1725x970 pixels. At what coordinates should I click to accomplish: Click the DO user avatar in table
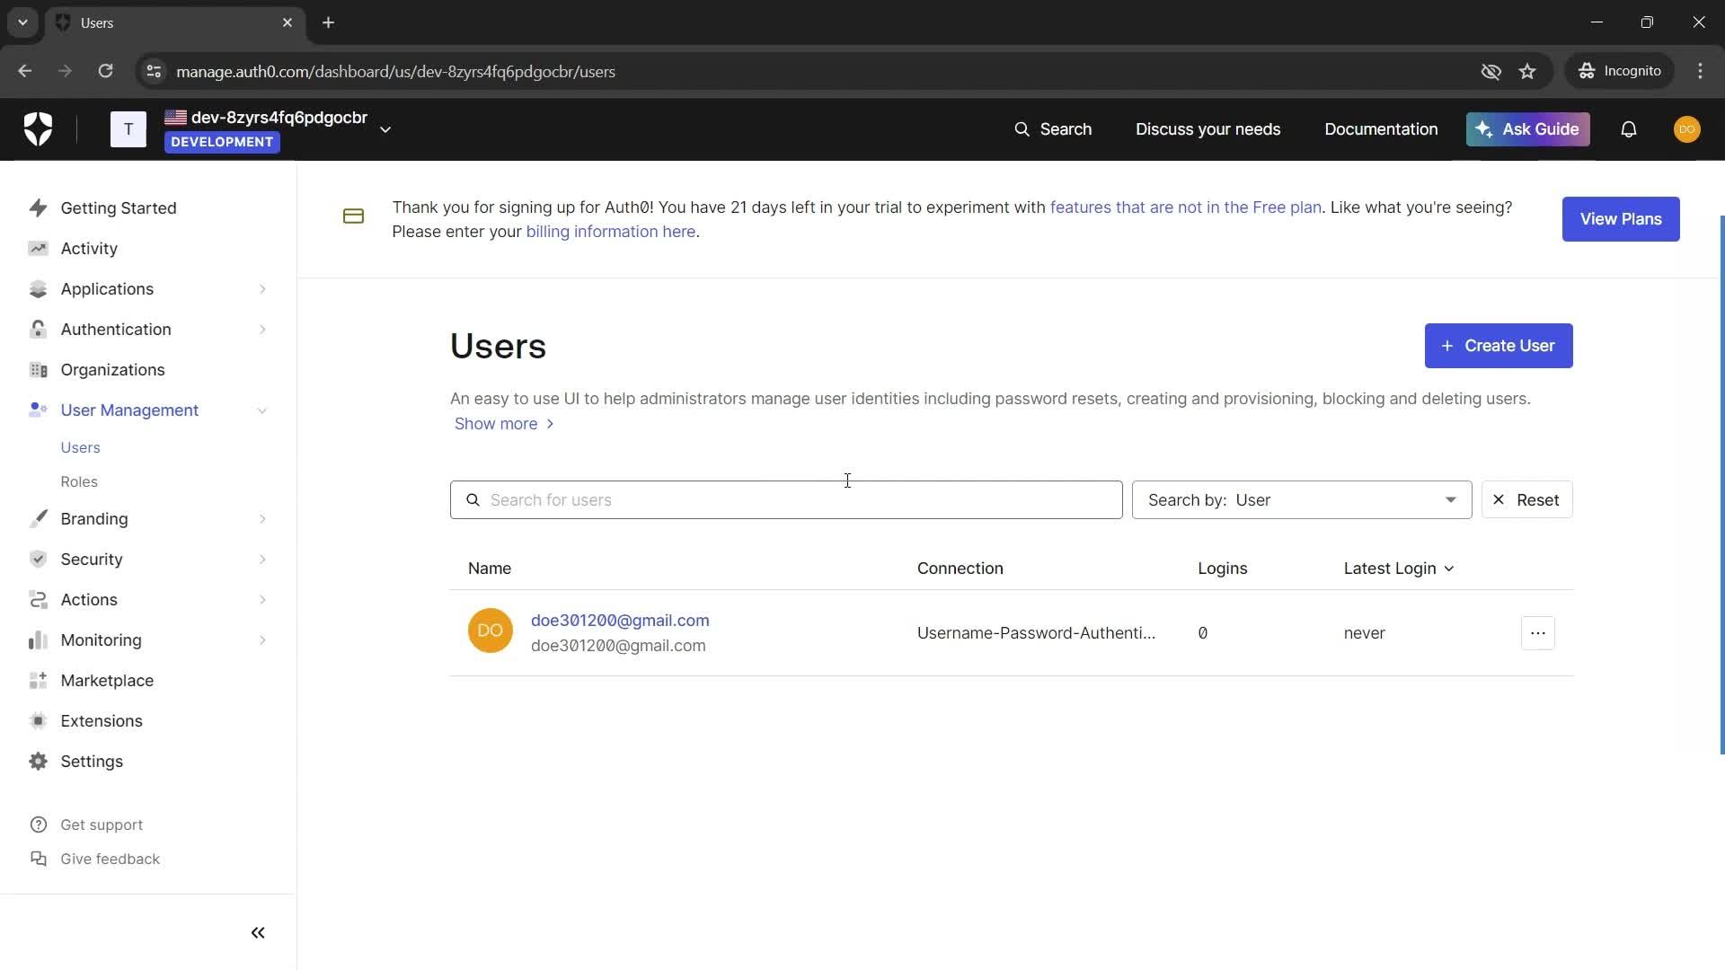[x=491, y=630]
